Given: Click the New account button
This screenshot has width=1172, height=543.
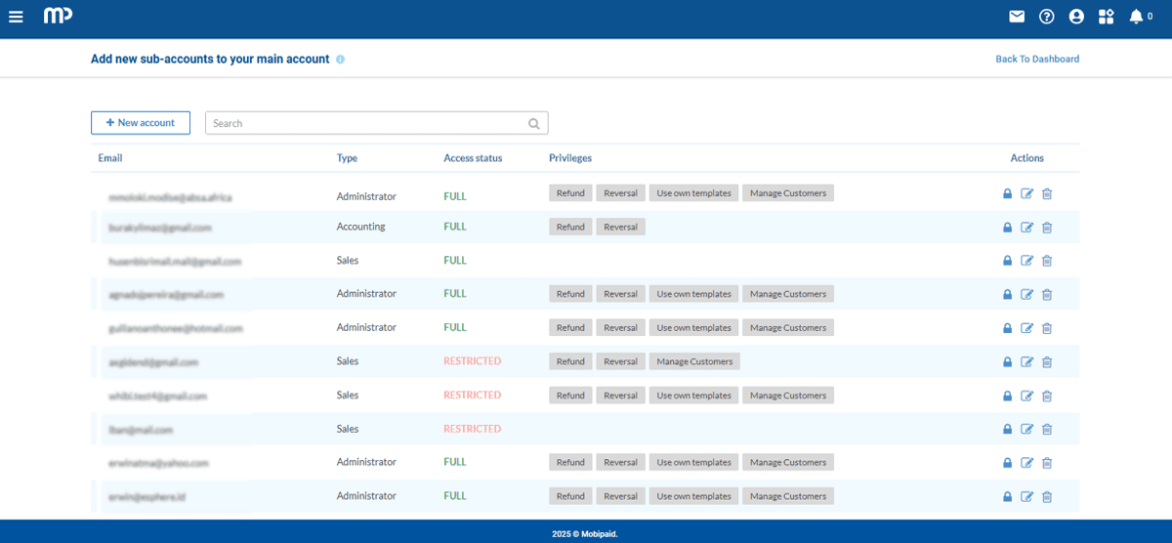Looking at the screenshot, I should (x=141, y=123).
